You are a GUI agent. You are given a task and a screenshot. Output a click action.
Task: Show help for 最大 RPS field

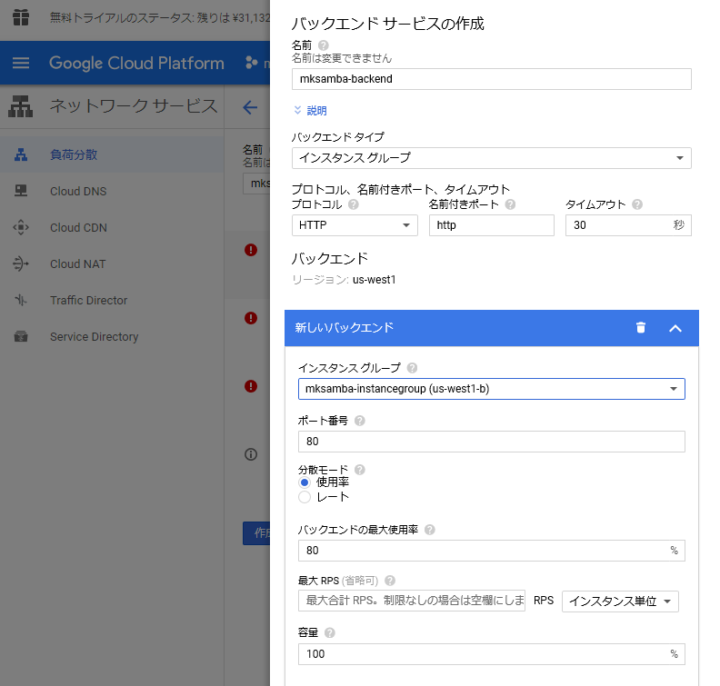(x=390, y=581)
